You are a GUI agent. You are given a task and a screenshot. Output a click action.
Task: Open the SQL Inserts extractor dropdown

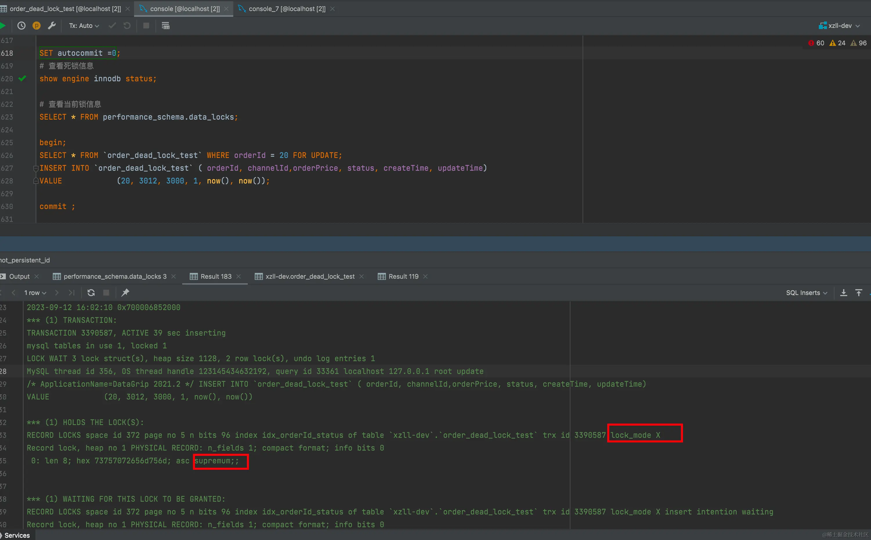806,293
